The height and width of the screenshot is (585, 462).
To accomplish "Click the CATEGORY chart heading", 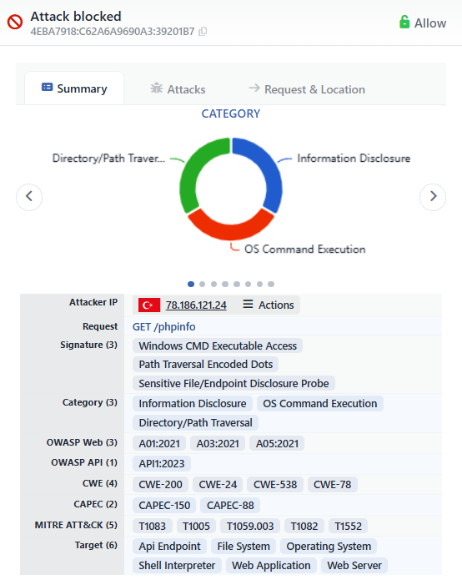I will point(231,113).
